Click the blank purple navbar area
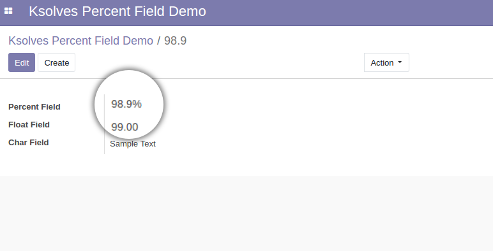 pyautogui.click(x=346, y=13)
